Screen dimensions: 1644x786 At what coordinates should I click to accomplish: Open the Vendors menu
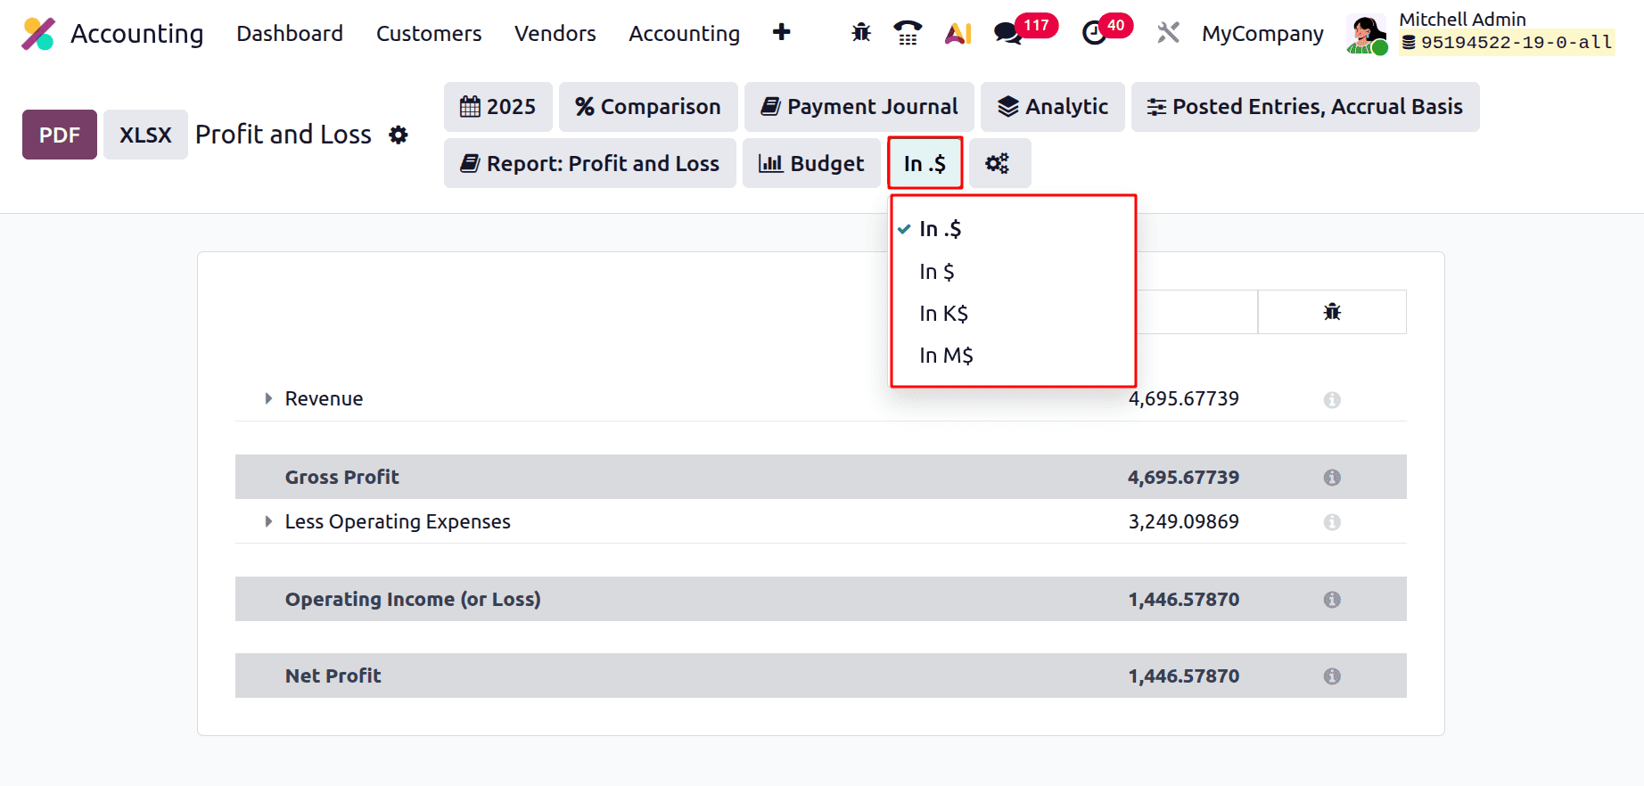coord(555,34)
